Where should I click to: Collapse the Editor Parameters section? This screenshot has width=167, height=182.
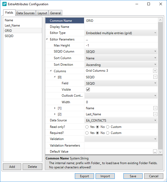click(47, 39)
